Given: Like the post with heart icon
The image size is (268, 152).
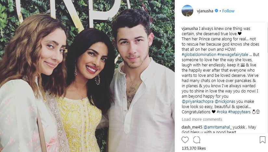Looking at the screenshot, I should [185, 140].
